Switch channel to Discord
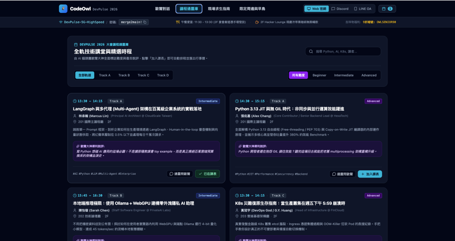This screenshot has width=455, height=241. (340, 9)
